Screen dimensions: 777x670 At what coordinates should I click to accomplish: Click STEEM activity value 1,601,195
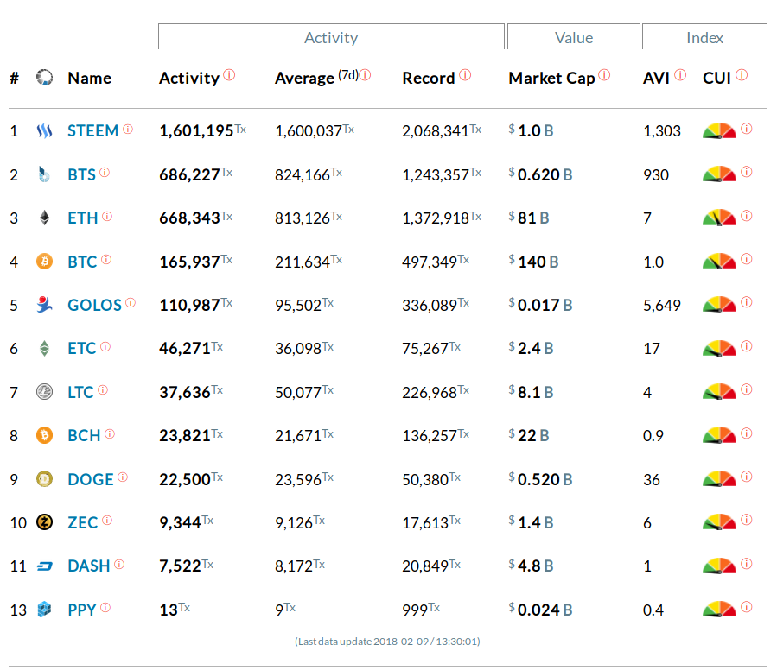[196, 130]
